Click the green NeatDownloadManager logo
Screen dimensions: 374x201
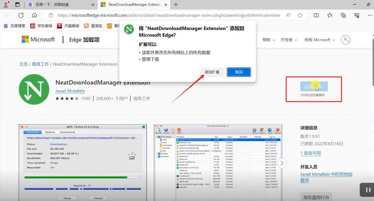[34, 89]
